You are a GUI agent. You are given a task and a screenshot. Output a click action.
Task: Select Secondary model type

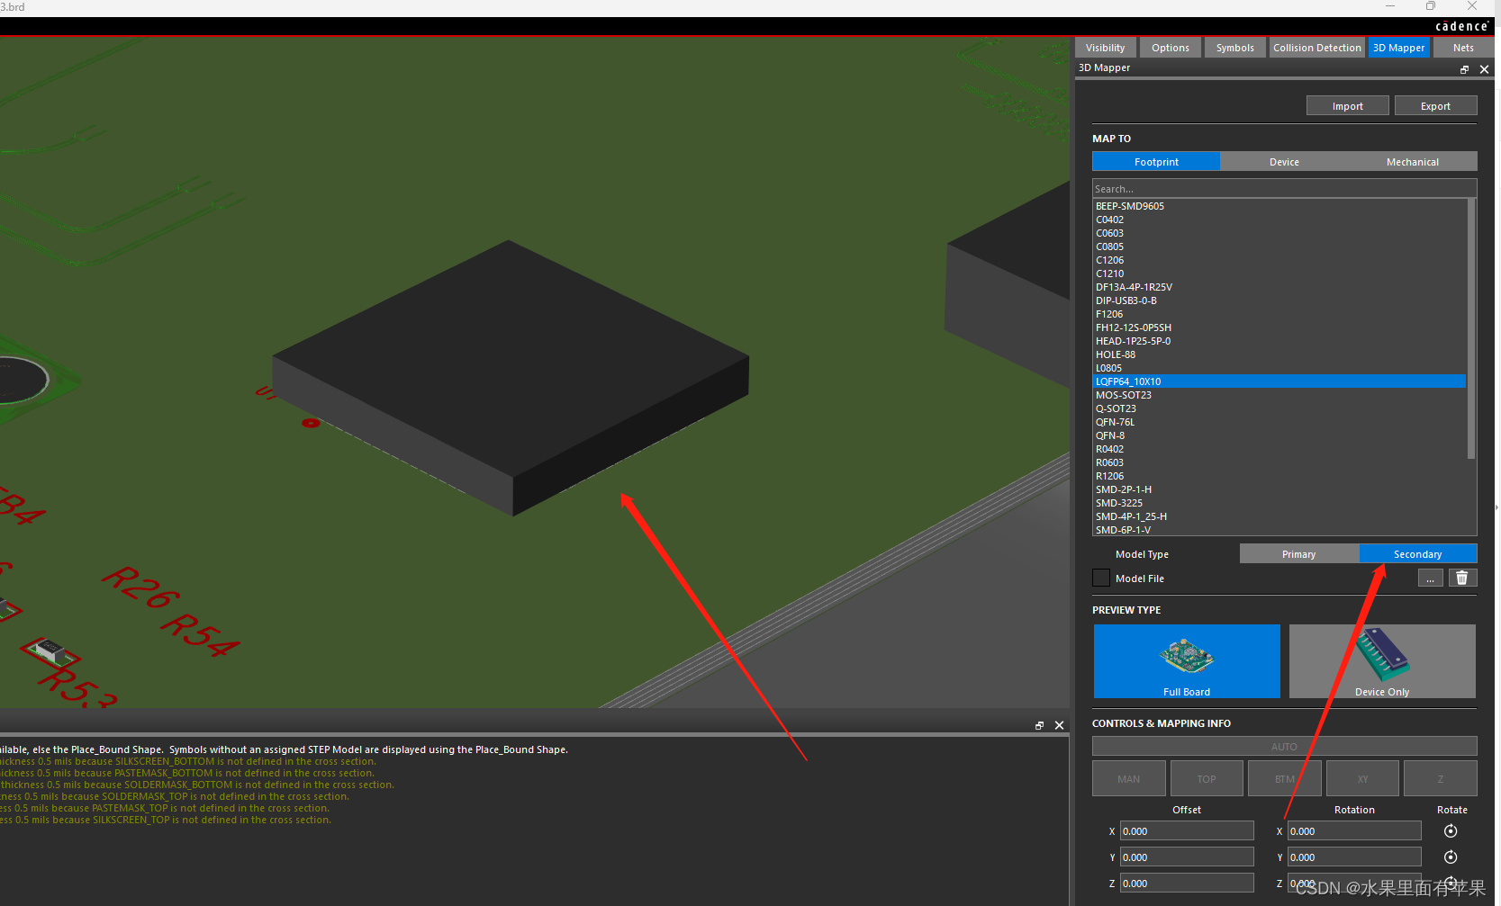pos(1417,554)
